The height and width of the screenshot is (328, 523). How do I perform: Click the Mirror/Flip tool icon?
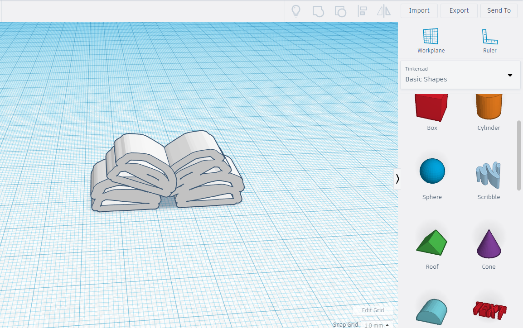click(384, 11)
